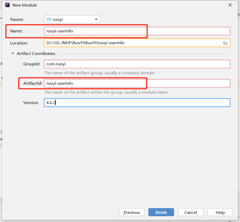Click the GroupId input field
240x222 pixels.
point(137,64)
